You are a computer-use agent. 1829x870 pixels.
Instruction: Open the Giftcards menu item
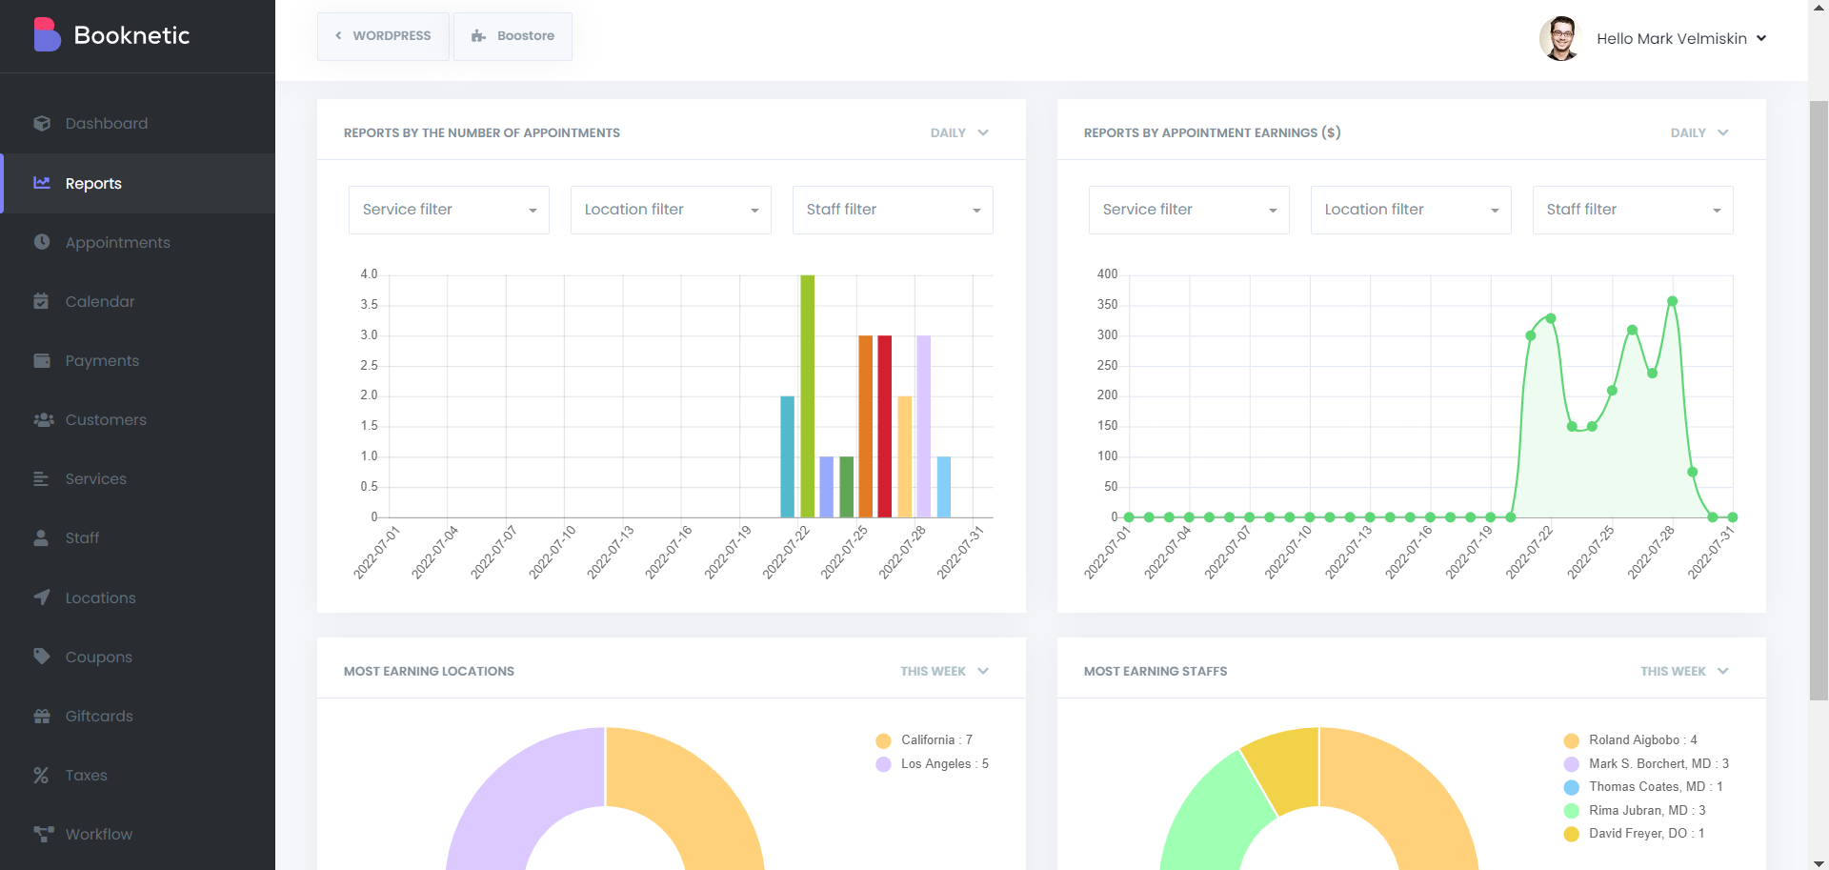click(x=137, y=716)
